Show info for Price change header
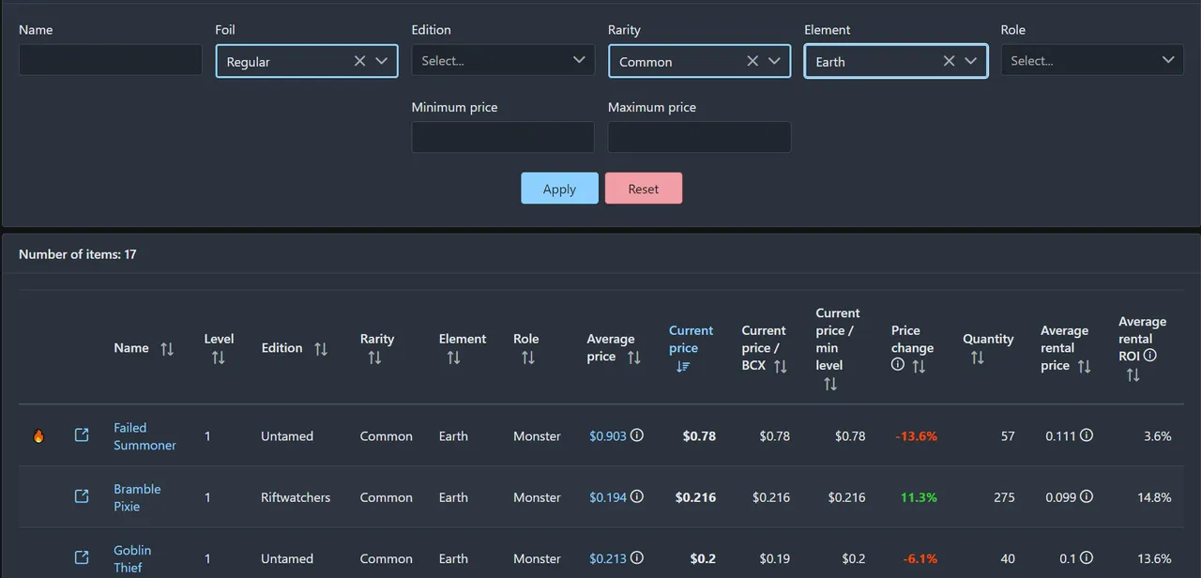This screenshot has height=578, width=1201. tap(898, 365)
